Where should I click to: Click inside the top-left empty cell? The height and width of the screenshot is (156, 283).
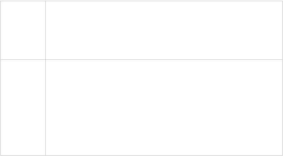23,30
